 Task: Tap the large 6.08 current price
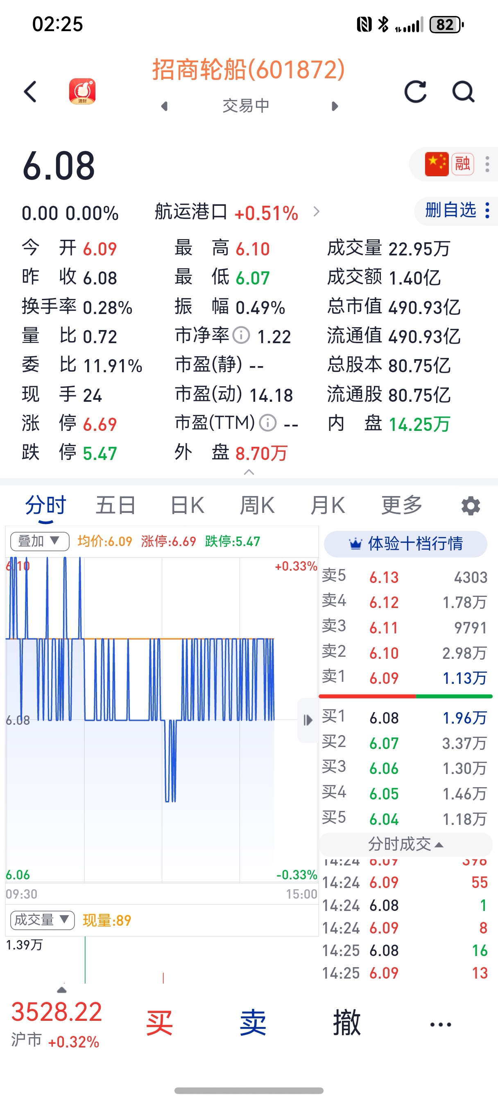(x=59, y=166)
